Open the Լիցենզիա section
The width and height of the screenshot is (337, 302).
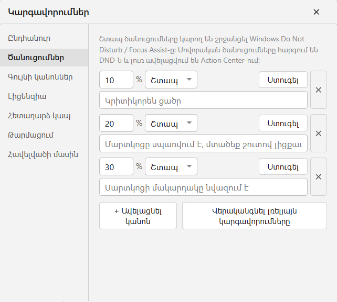coord(44,96)
